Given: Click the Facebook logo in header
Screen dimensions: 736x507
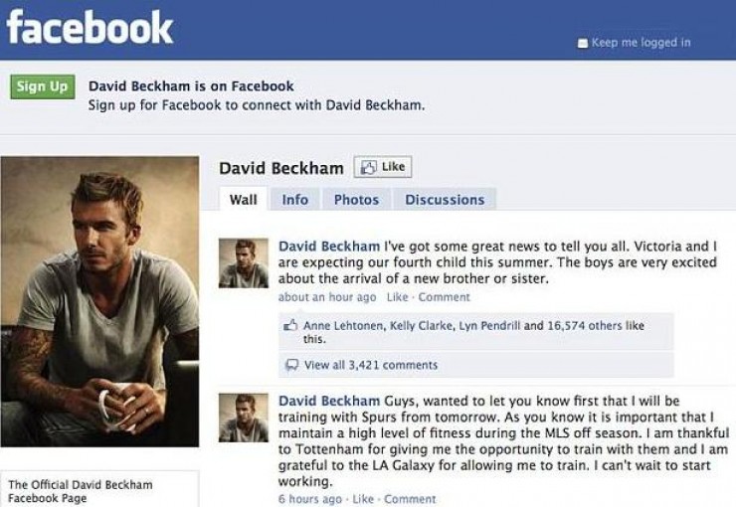Looking at the screenshot, I should point(90,28).
